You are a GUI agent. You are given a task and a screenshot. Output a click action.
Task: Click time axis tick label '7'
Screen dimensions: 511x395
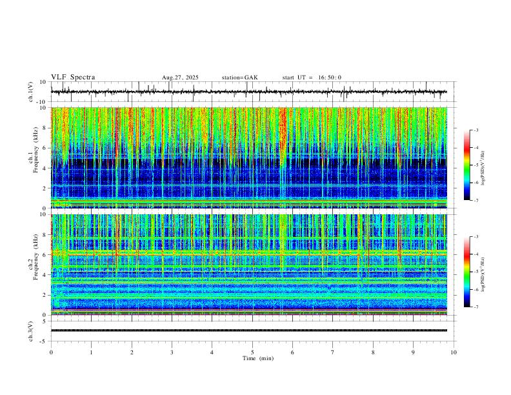point(333,352)
